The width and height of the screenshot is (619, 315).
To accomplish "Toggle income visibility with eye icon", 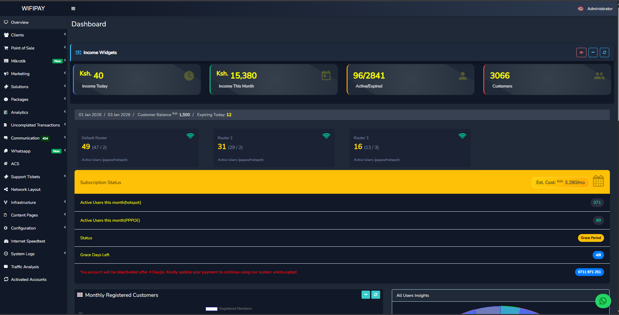I will pos(581,52).
